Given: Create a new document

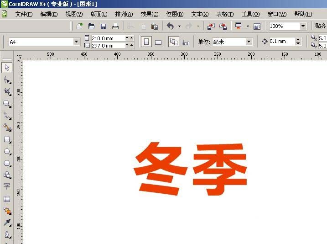Looking at the screenshot, I should click(79, 26).
